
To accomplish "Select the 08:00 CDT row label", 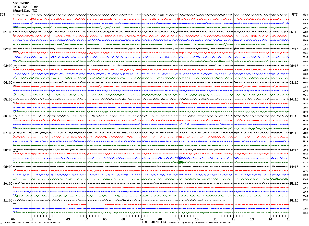I will pyautogui.click(x=8, y=150).
